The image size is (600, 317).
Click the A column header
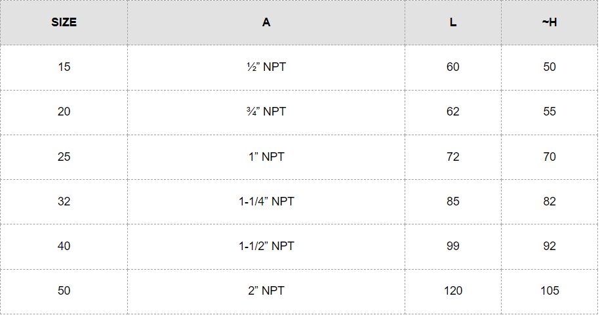click(266, 22)
